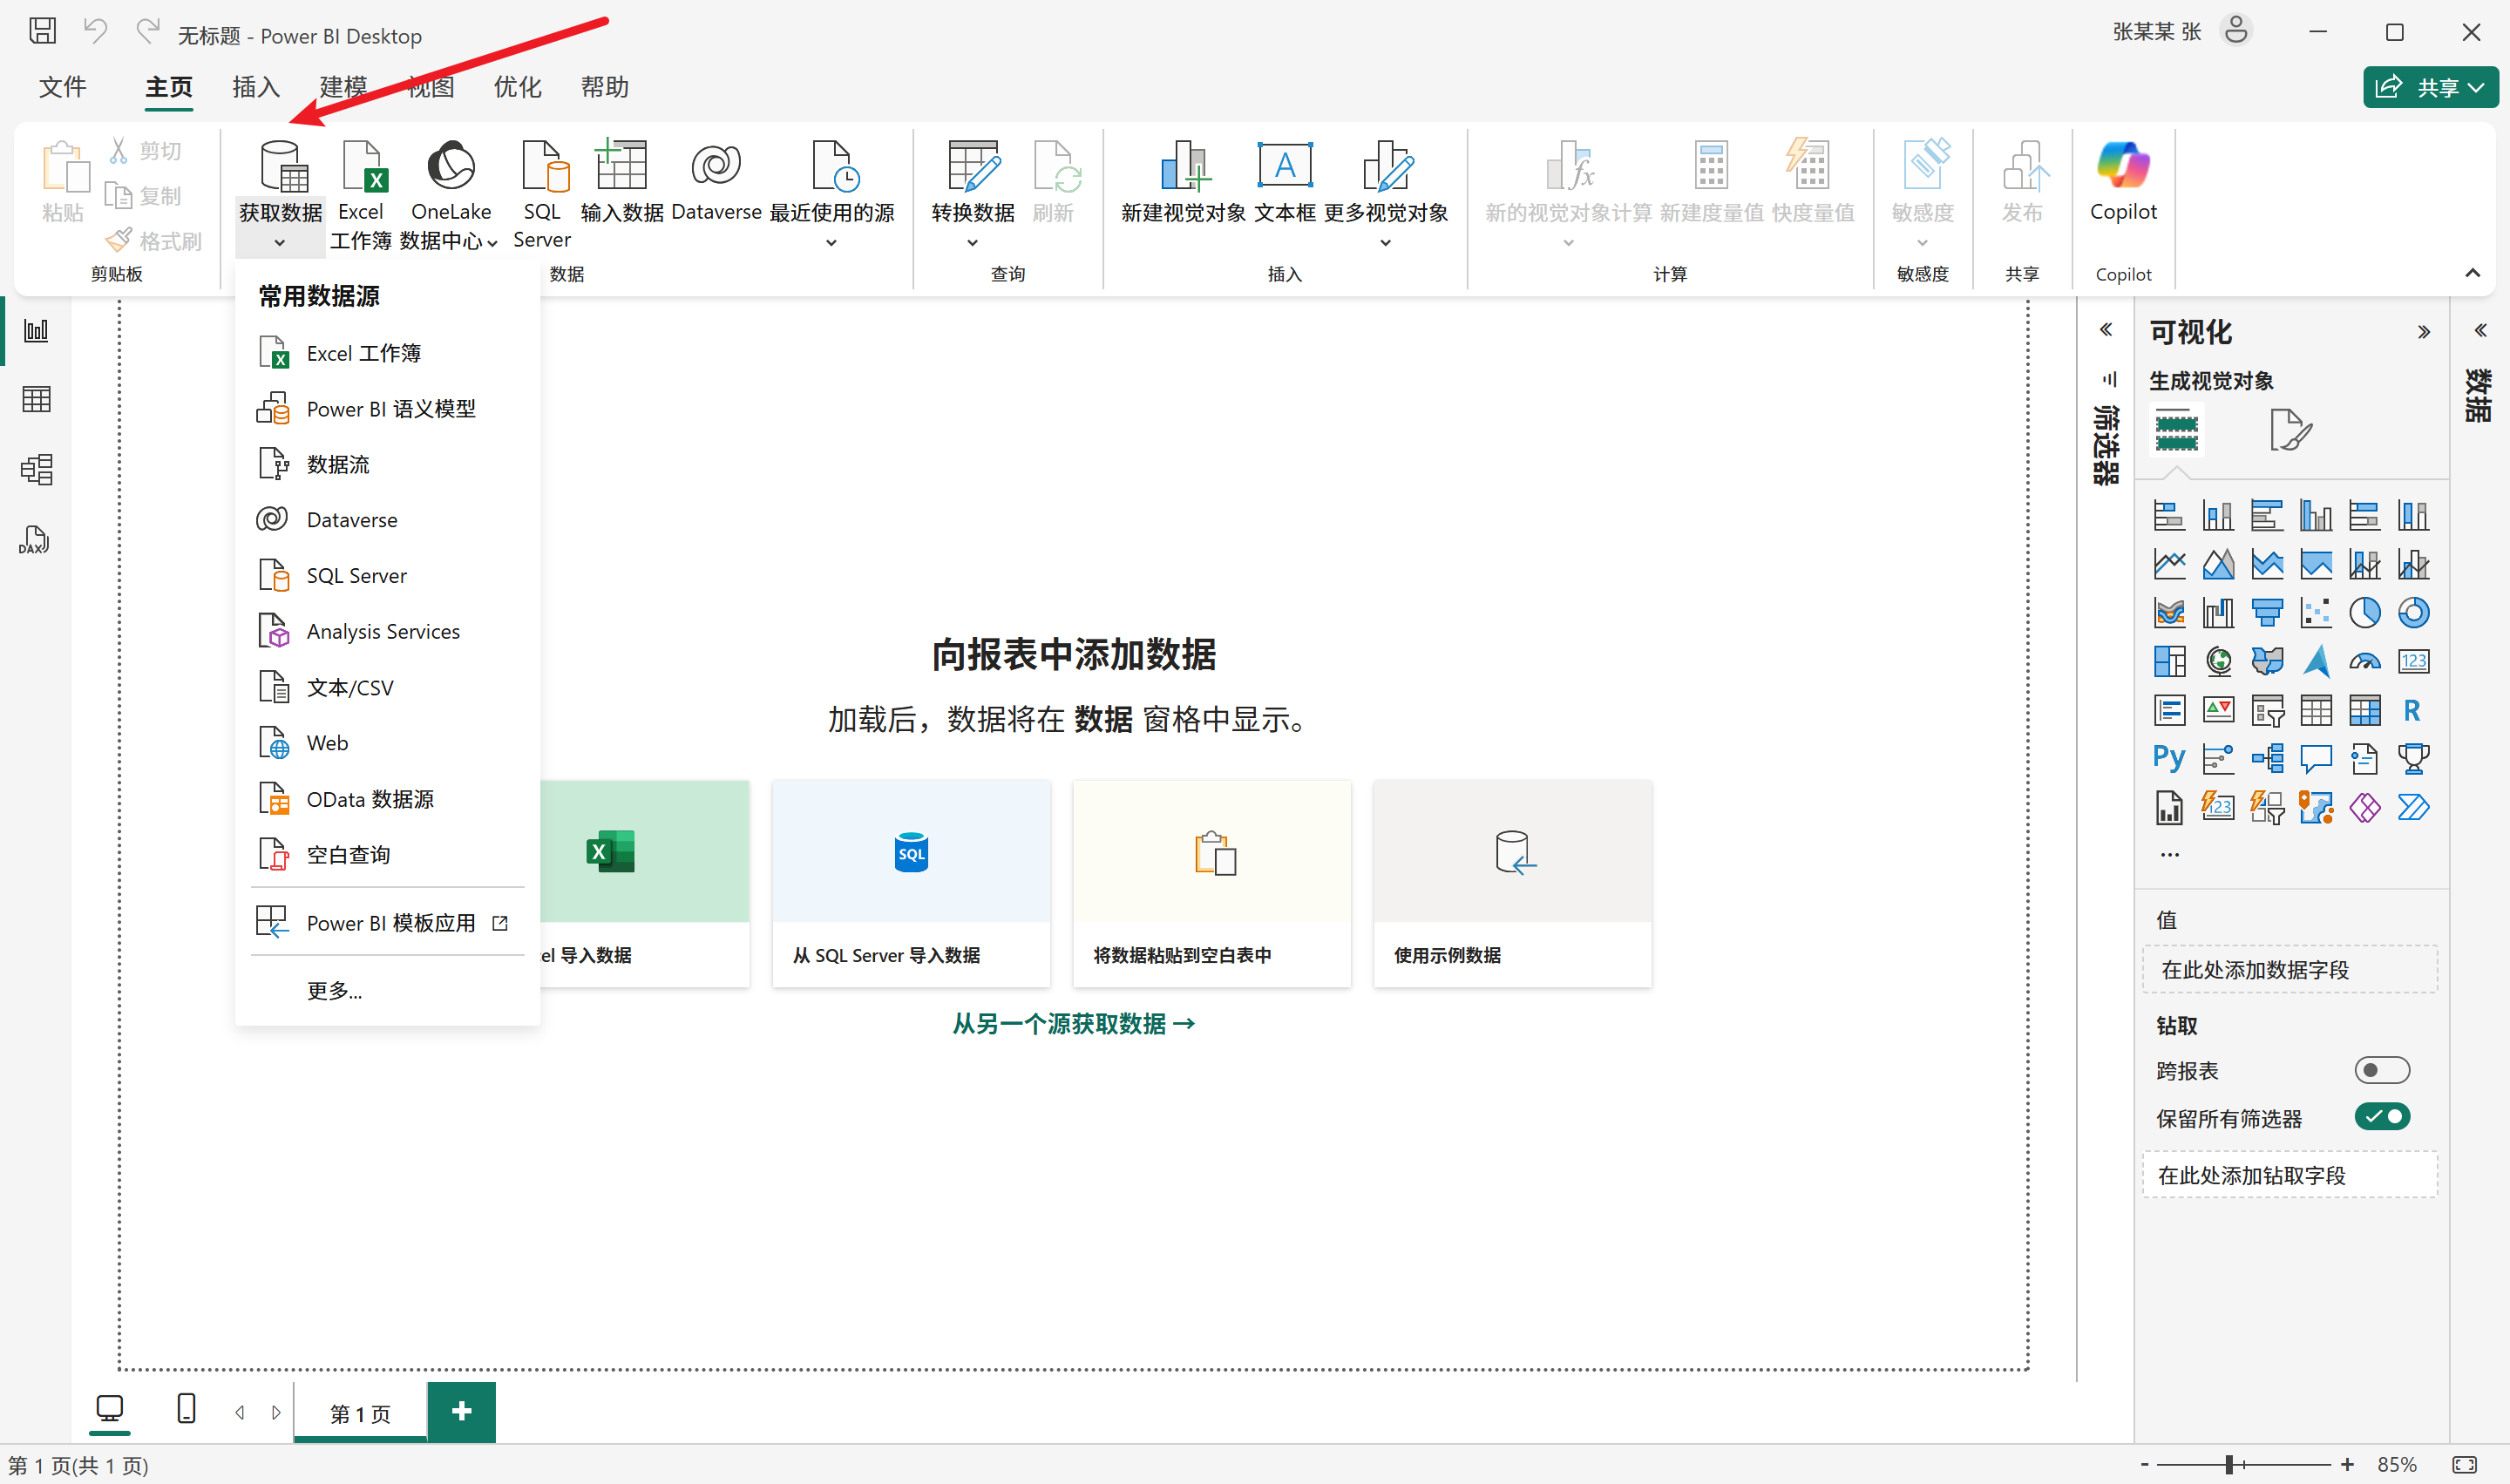Switch to mobile layout icon
The height and width of the screenshot is (1484, 2510).
pyautogui.click(x=186, y=1409)
